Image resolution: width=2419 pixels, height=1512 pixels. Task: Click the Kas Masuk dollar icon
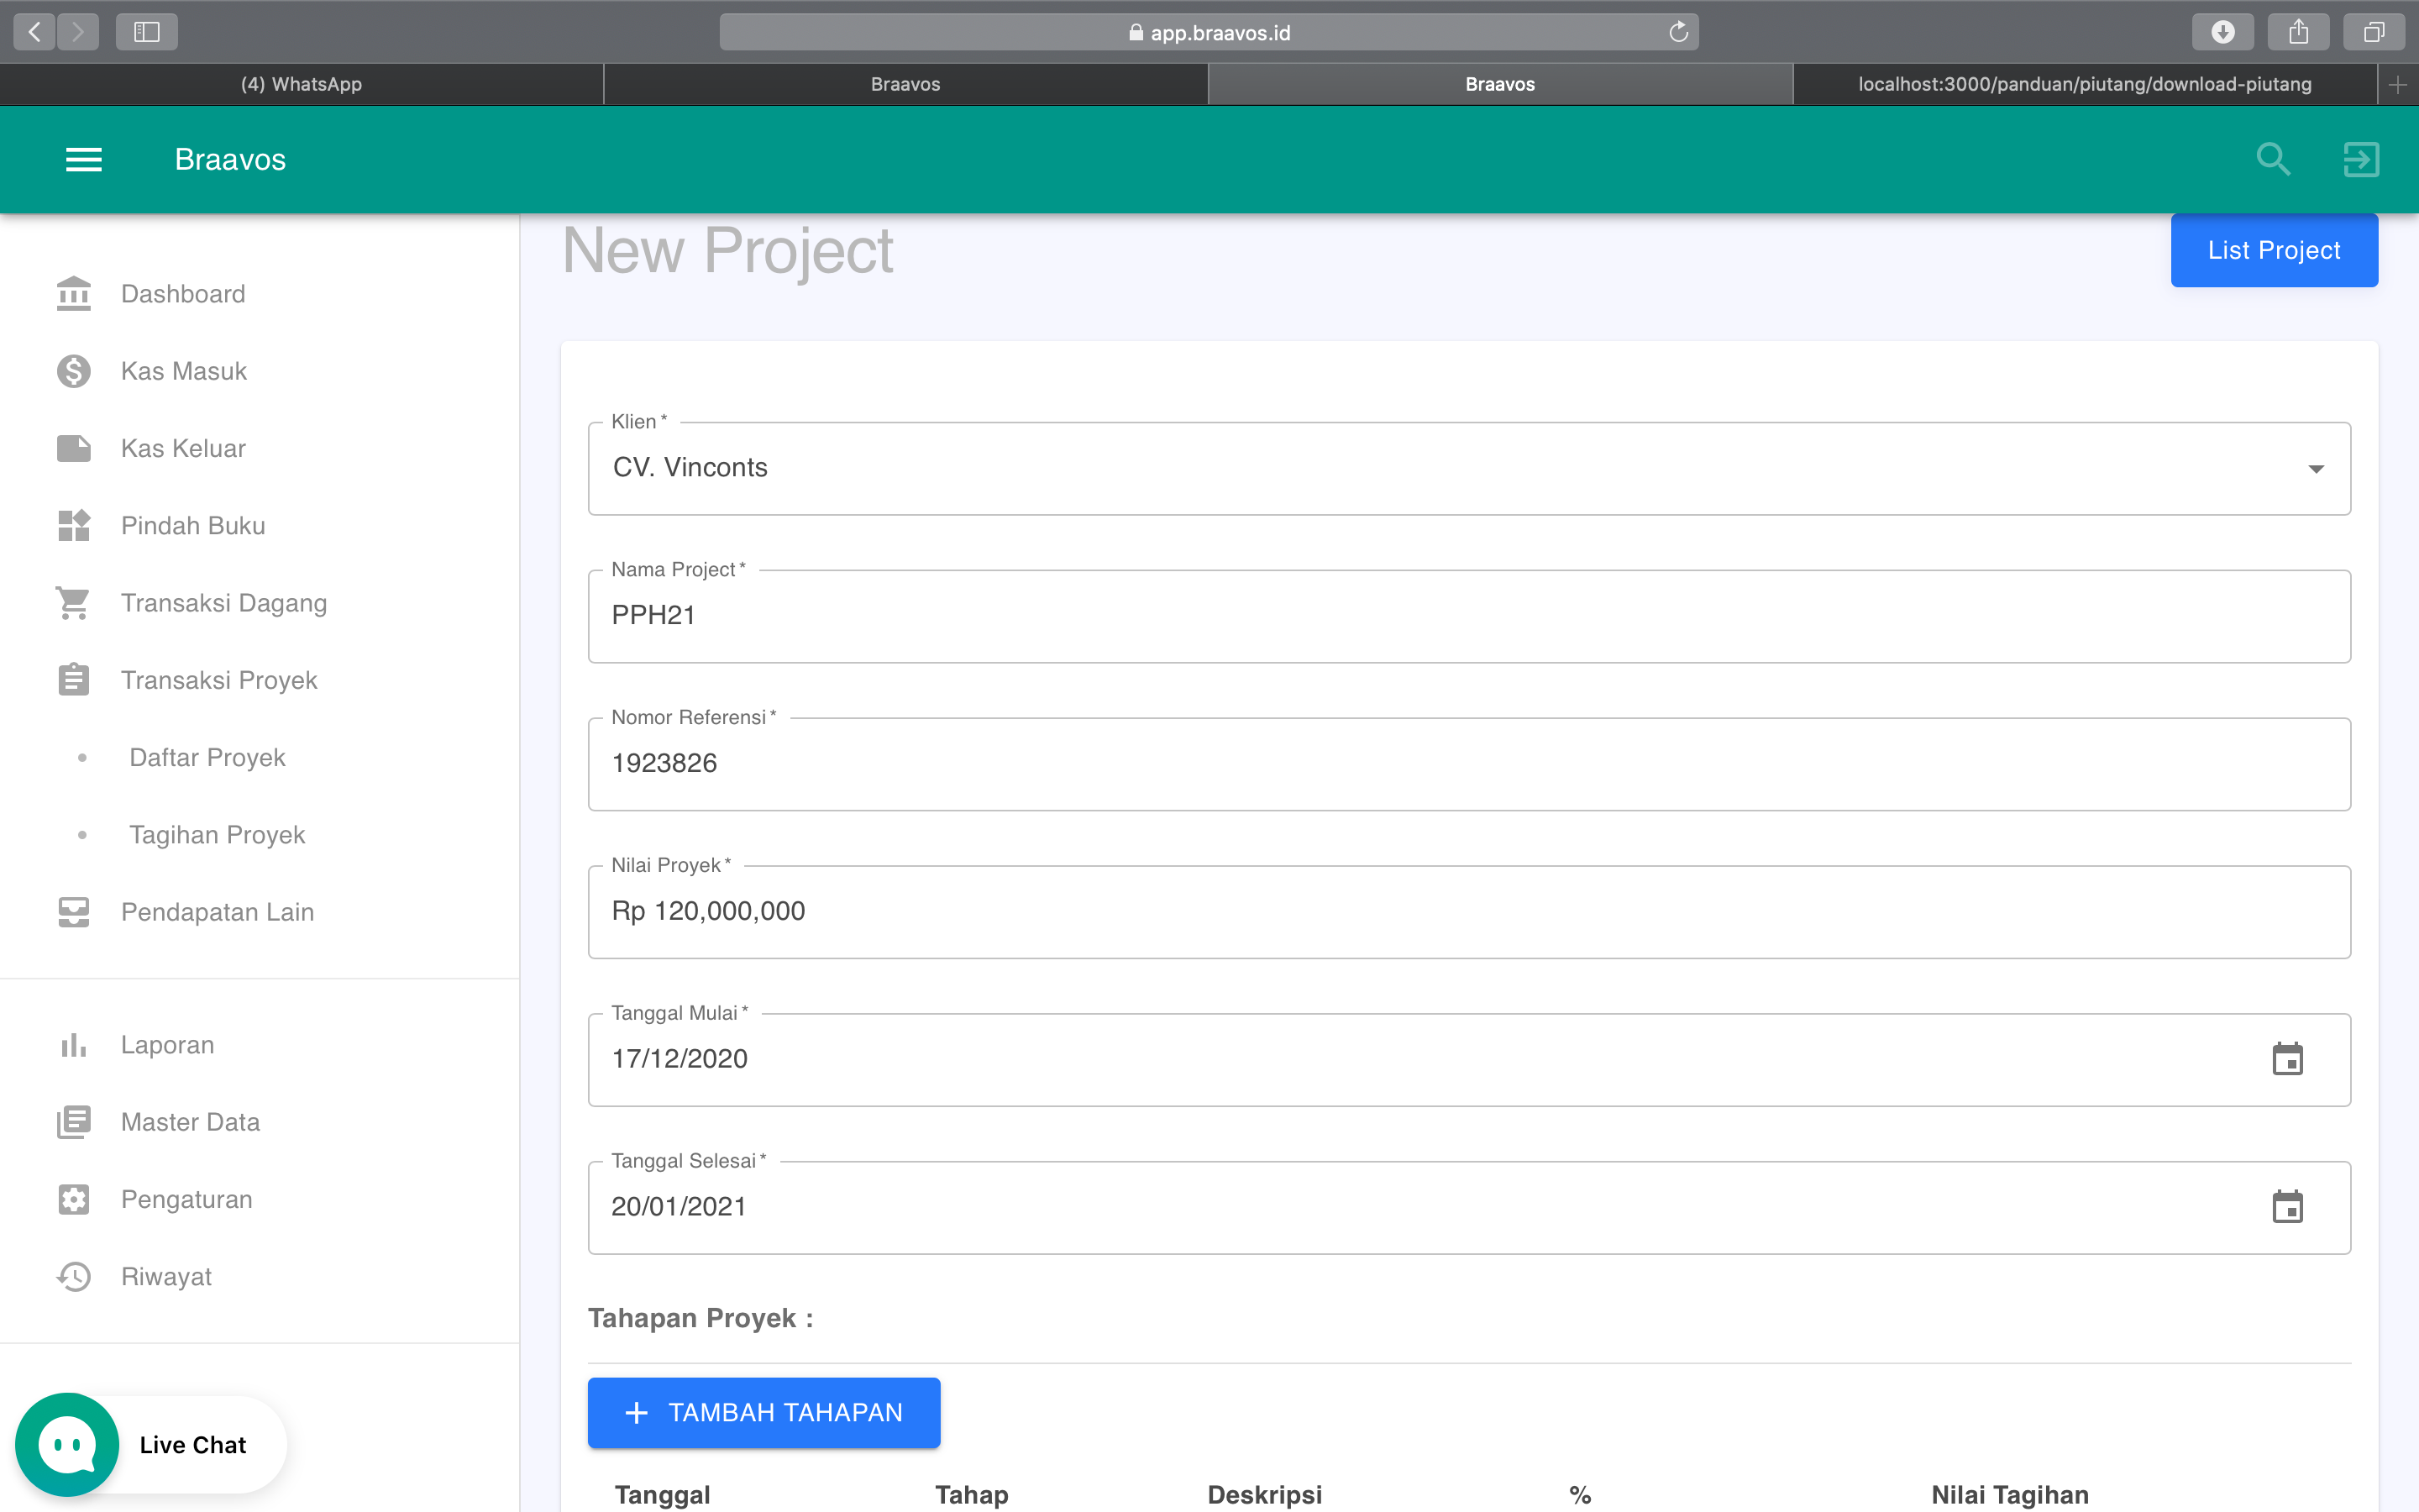73,370
